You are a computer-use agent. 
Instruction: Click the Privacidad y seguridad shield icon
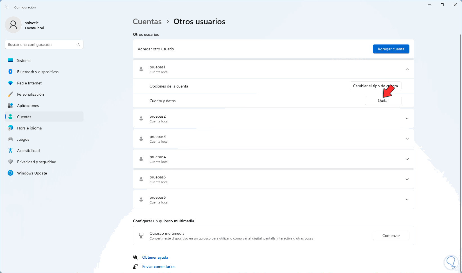click(10, 162)
